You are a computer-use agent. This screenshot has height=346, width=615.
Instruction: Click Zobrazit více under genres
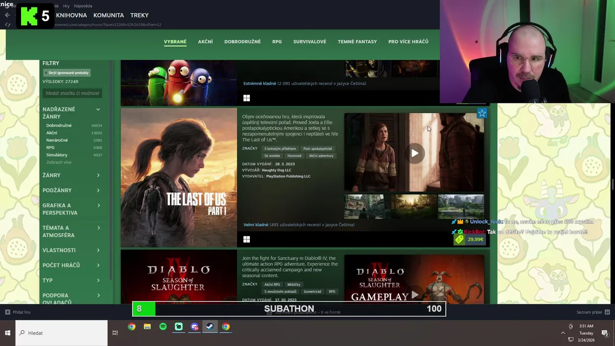59,162
